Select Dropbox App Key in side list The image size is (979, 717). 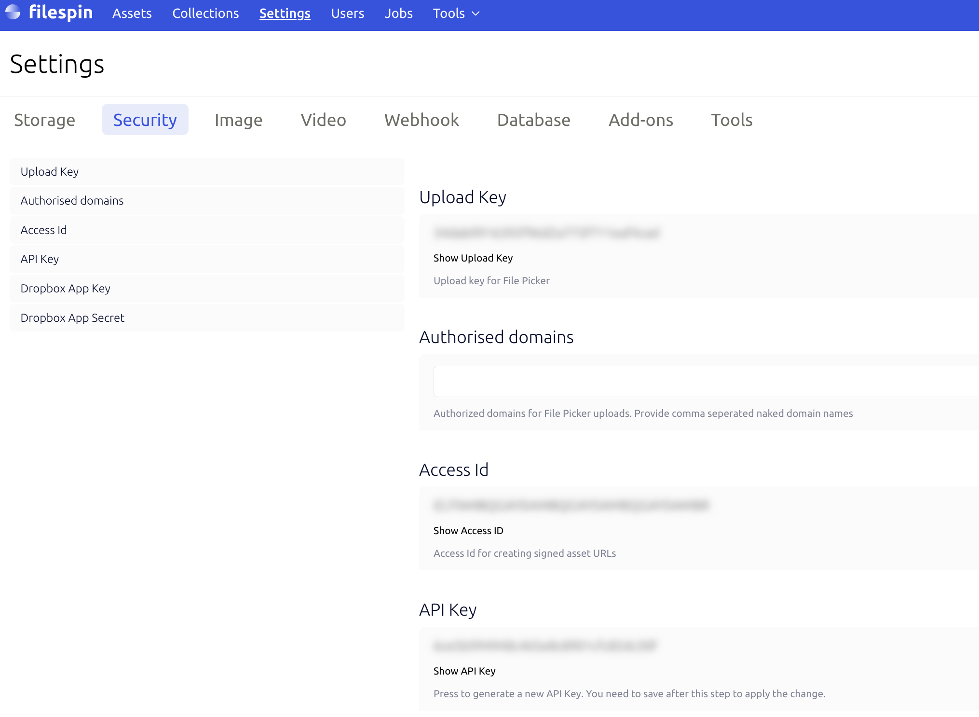pyautogui.click(x=65, y=289)
